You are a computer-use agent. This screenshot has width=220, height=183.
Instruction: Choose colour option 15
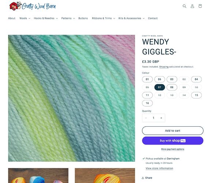pos(196,95)
